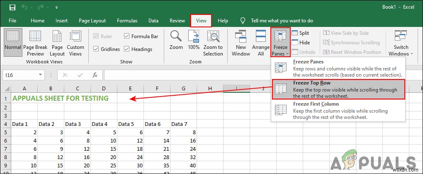The height and width of the screenshot is (174, 423).
Task: Click the Unhide window button
Action: tap(304, 52)
